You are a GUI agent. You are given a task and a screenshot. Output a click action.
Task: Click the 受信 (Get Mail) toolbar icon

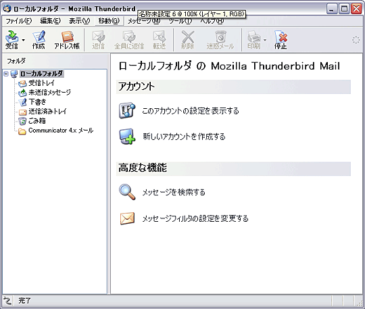11,40
